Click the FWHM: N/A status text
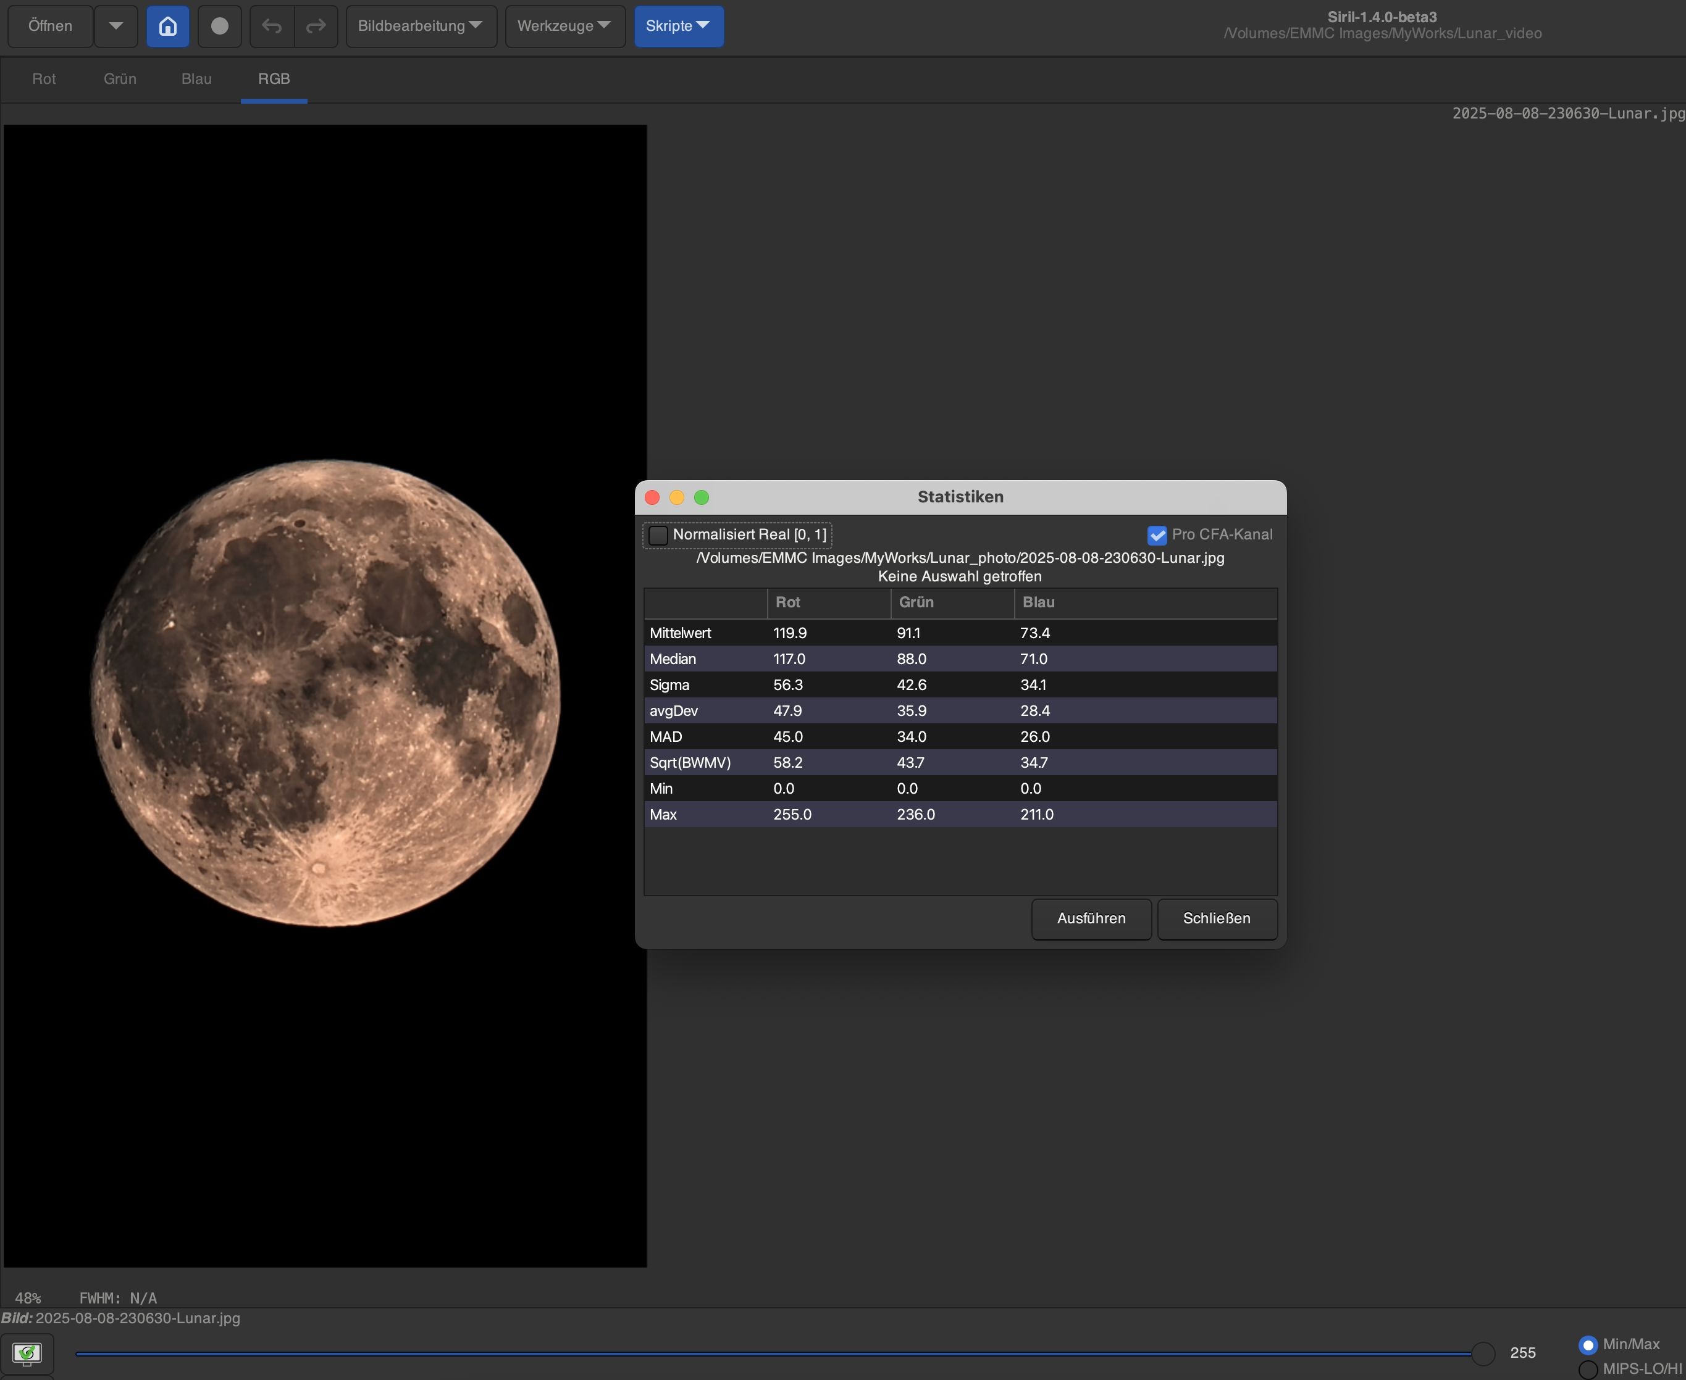Image resolution: width=1686 pixels, height=1380 pixels. [118, 1298]
